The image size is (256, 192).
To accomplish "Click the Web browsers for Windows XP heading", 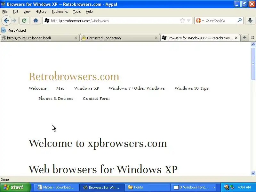I will tap(103, 169).
